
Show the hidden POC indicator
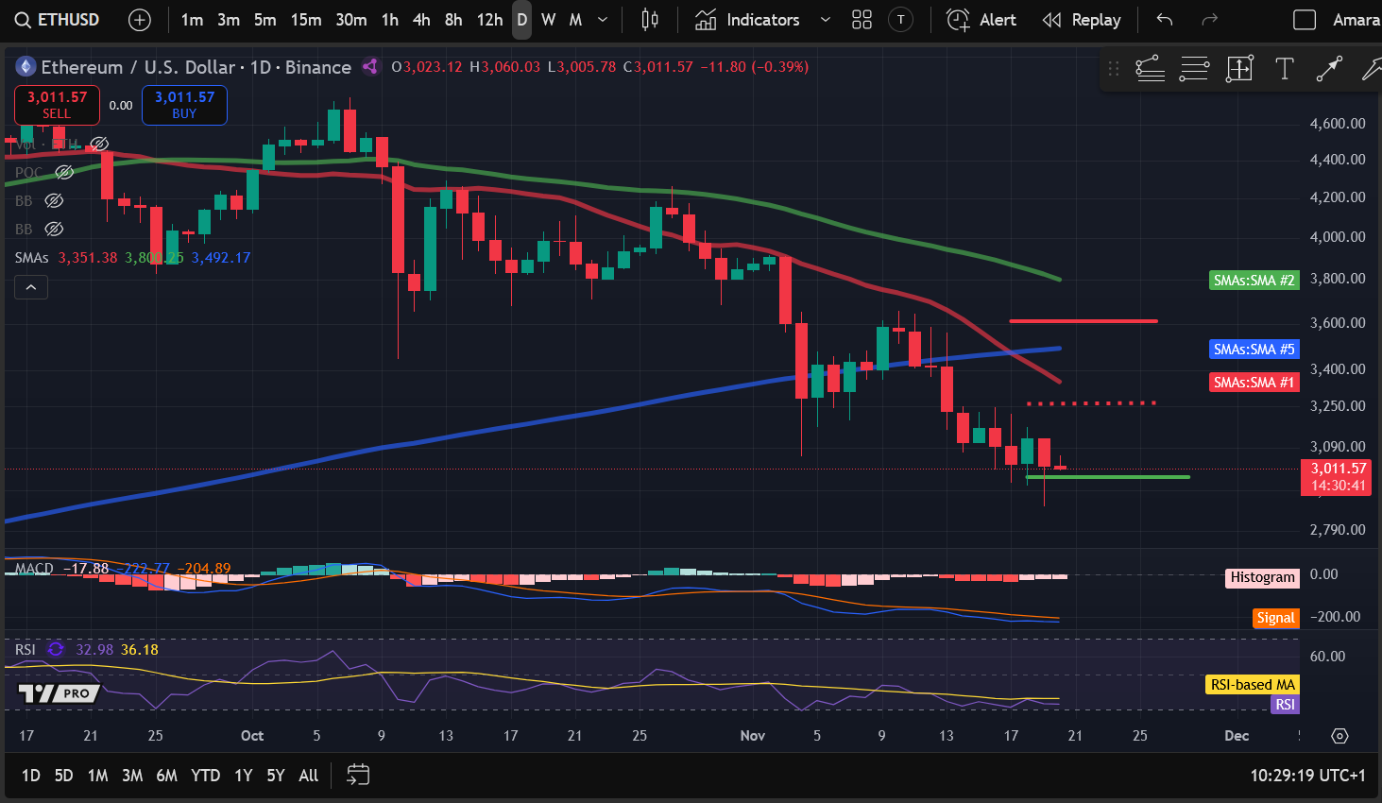pos(63,172)
